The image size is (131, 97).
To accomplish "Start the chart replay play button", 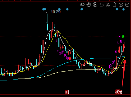I will (95, 5).
